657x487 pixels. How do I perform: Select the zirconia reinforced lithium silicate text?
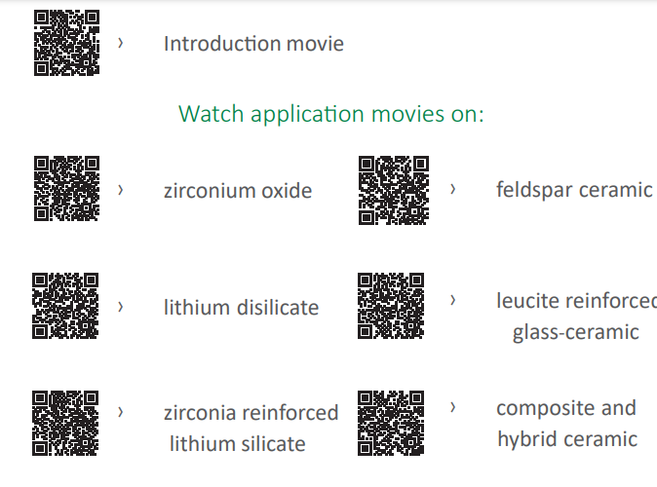[251, 429]
